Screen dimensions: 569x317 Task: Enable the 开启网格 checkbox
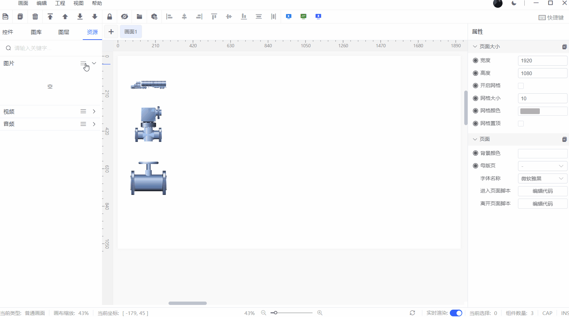pyautogui.click(x=521, y=86)
